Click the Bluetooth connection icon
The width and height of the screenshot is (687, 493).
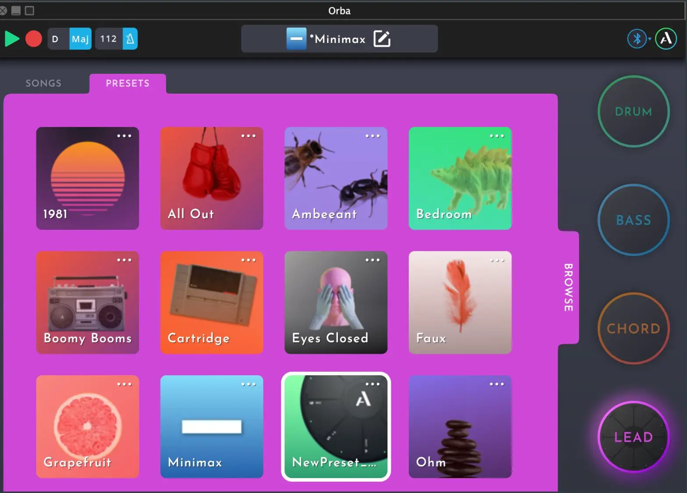click(x=637, y=39)
